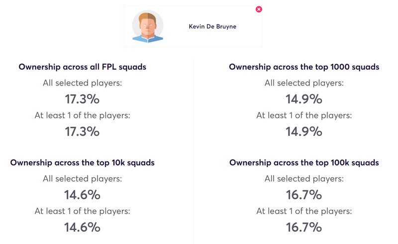Click top 100k all selected 16.7% value

click(304, 195)
